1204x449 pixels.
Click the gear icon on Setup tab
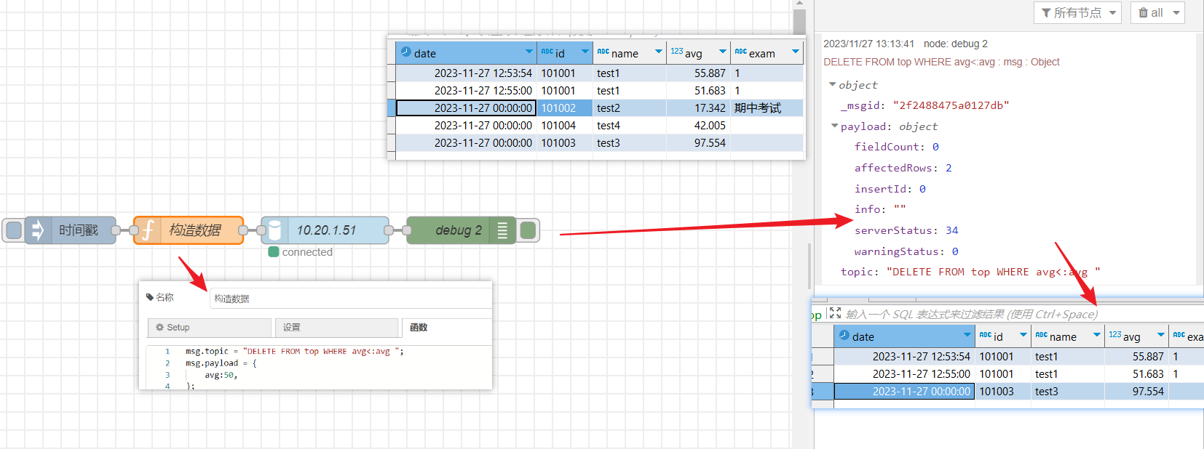tap(160, 328)
